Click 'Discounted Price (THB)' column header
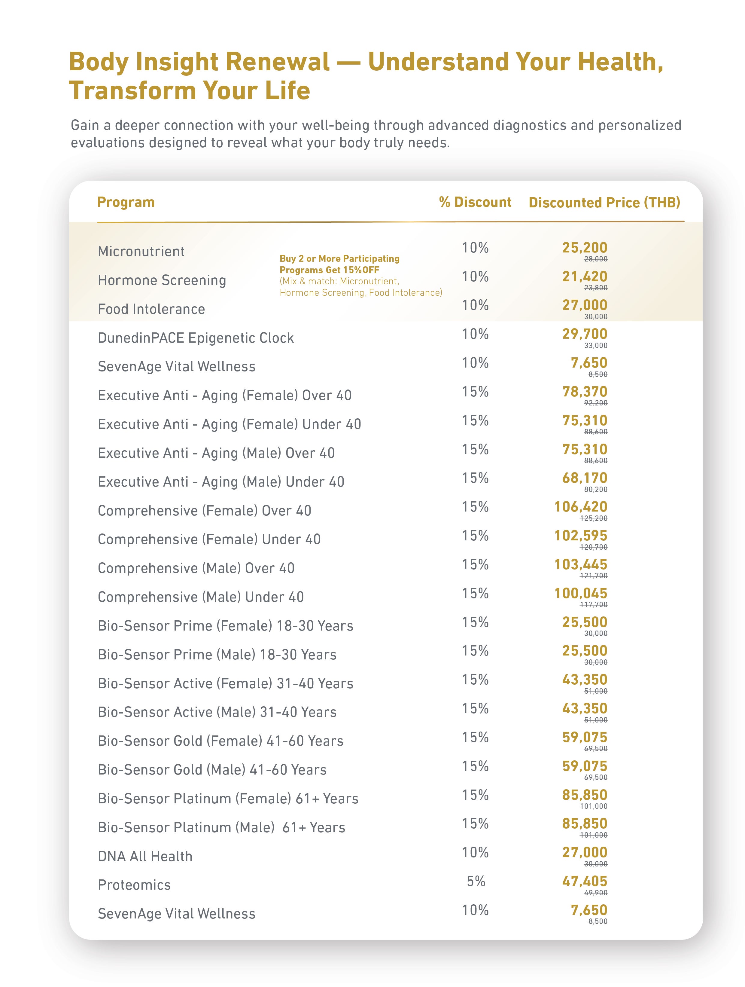The height and width of the screenshot is (987, 745). tap(604, 203)
